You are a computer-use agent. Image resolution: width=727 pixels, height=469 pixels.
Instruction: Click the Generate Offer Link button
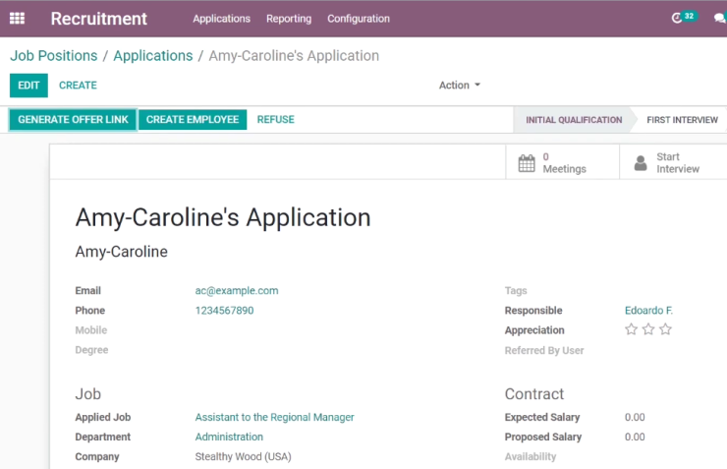73,120
